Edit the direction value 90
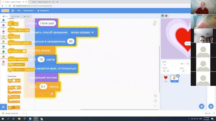The height and width of the screenshot is (121, 216). coord(71,41)
